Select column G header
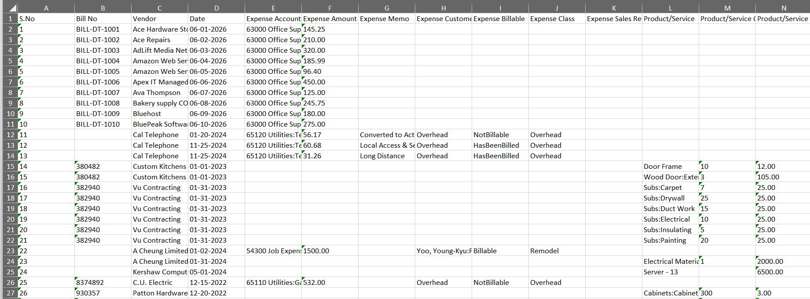The height and width of the screenshot is (299, 810). [387, 8]
